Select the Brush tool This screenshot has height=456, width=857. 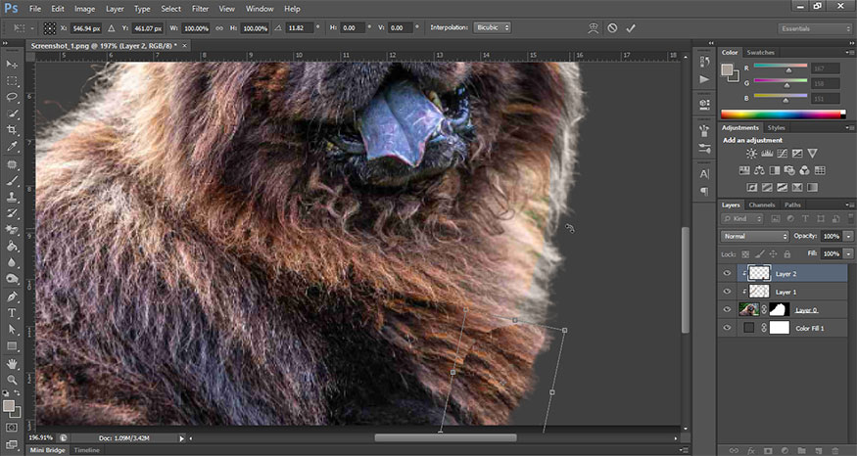pyautogui.click(x=12, y=181)
